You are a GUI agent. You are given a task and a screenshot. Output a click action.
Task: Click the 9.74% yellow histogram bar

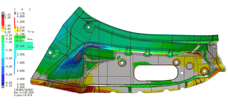18,30
